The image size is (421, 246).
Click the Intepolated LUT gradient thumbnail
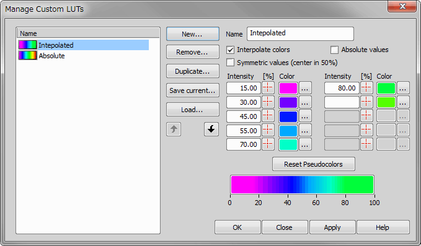(28, 45)
